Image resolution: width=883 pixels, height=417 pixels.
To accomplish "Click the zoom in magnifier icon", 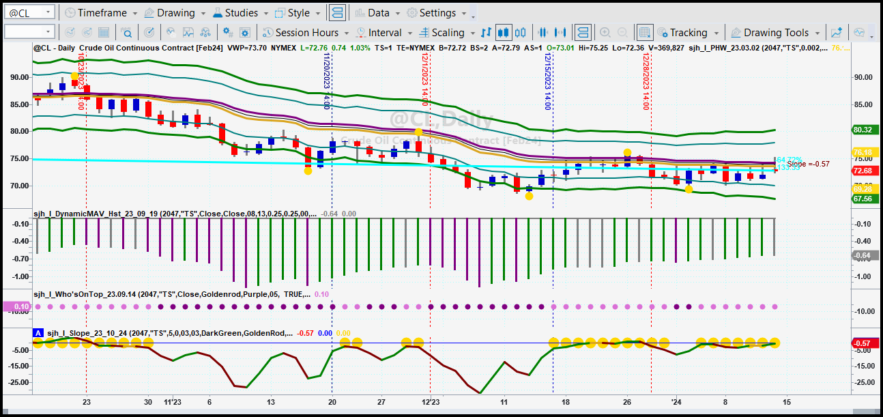I will pos(605,32).
